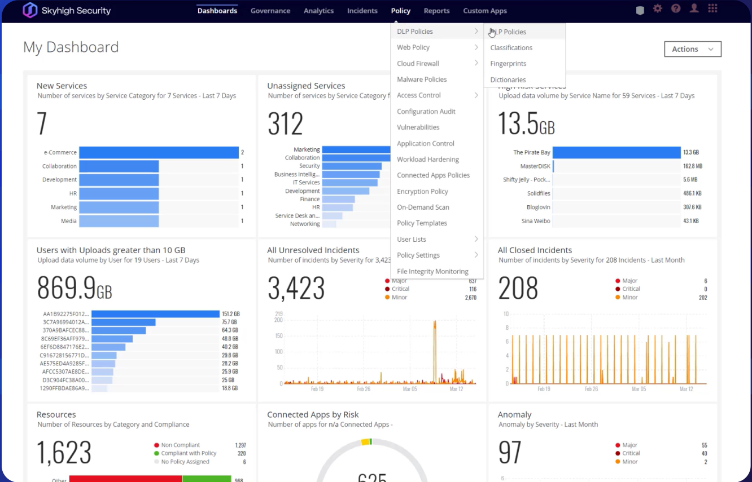Open the Incidents menu

pos(362,10)
